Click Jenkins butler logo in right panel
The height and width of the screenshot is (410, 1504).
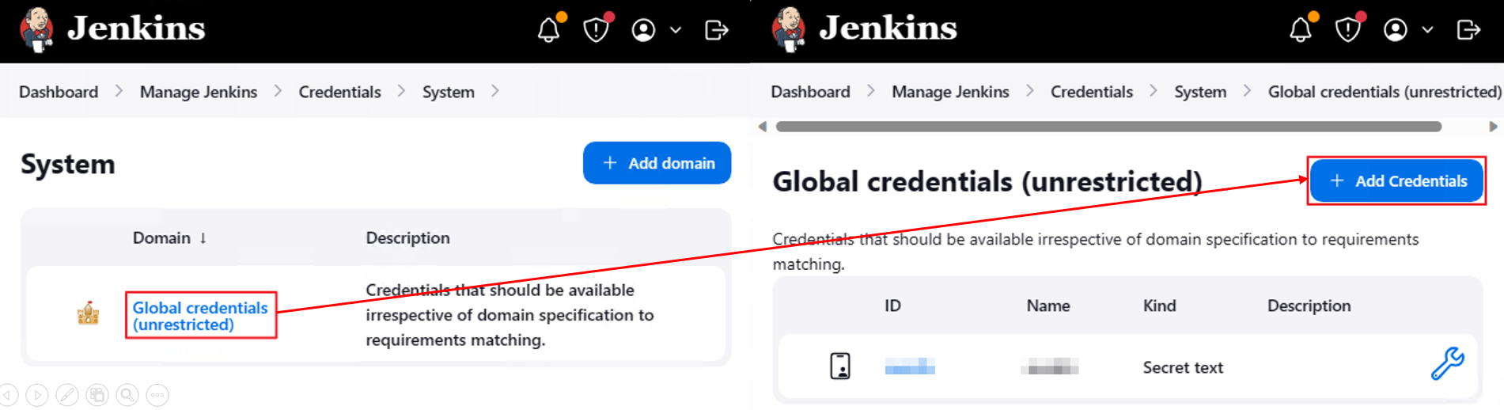pos(788,29)
